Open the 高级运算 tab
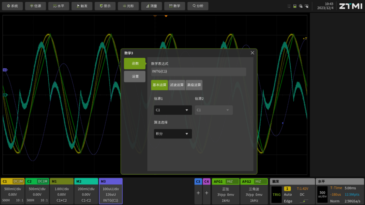The height and width of the screenshot is (205, 365). [x=194, y=85]
